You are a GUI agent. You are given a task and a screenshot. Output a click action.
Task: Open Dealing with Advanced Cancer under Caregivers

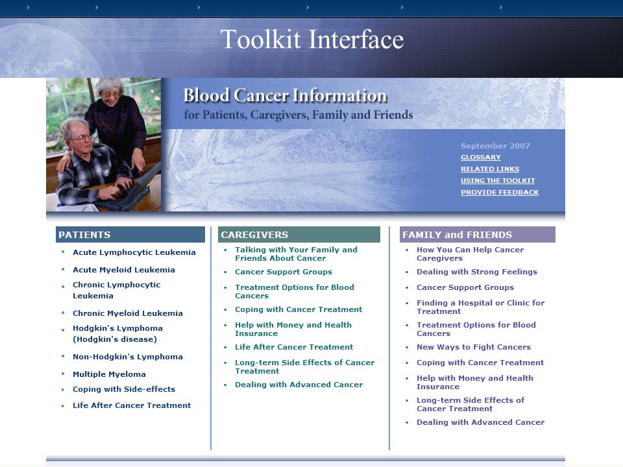coord(299,385)
